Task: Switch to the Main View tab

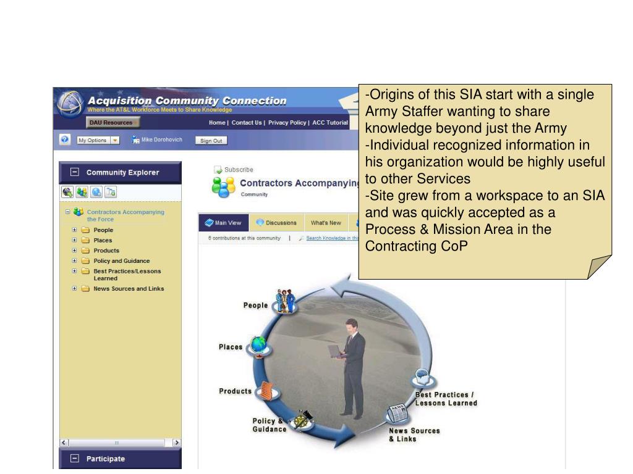Action: coord(224,222)
